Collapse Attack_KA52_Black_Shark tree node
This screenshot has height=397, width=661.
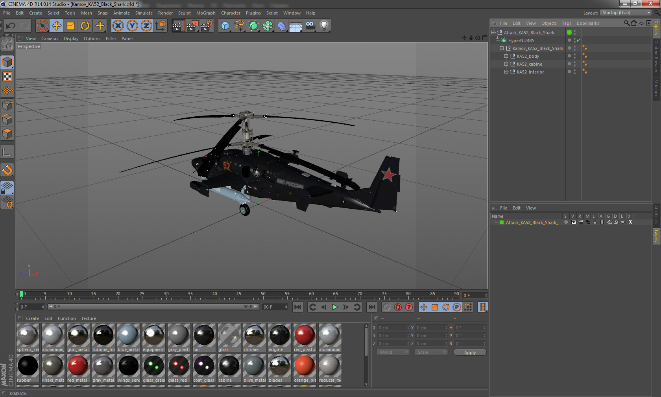(493, 32)
